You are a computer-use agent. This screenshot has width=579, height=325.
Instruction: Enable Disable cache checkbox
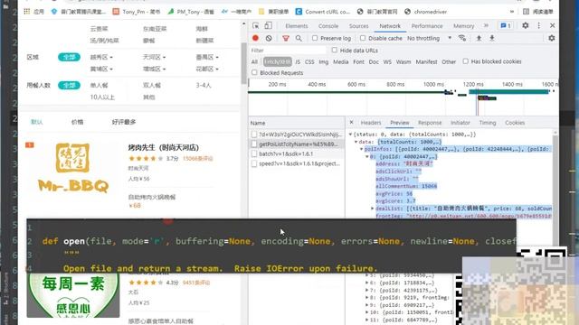coord(363,38)
